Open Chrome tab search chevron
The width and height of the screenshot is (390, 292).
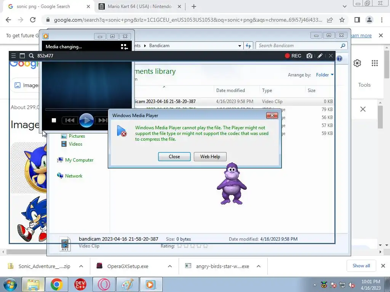[344, 7]
